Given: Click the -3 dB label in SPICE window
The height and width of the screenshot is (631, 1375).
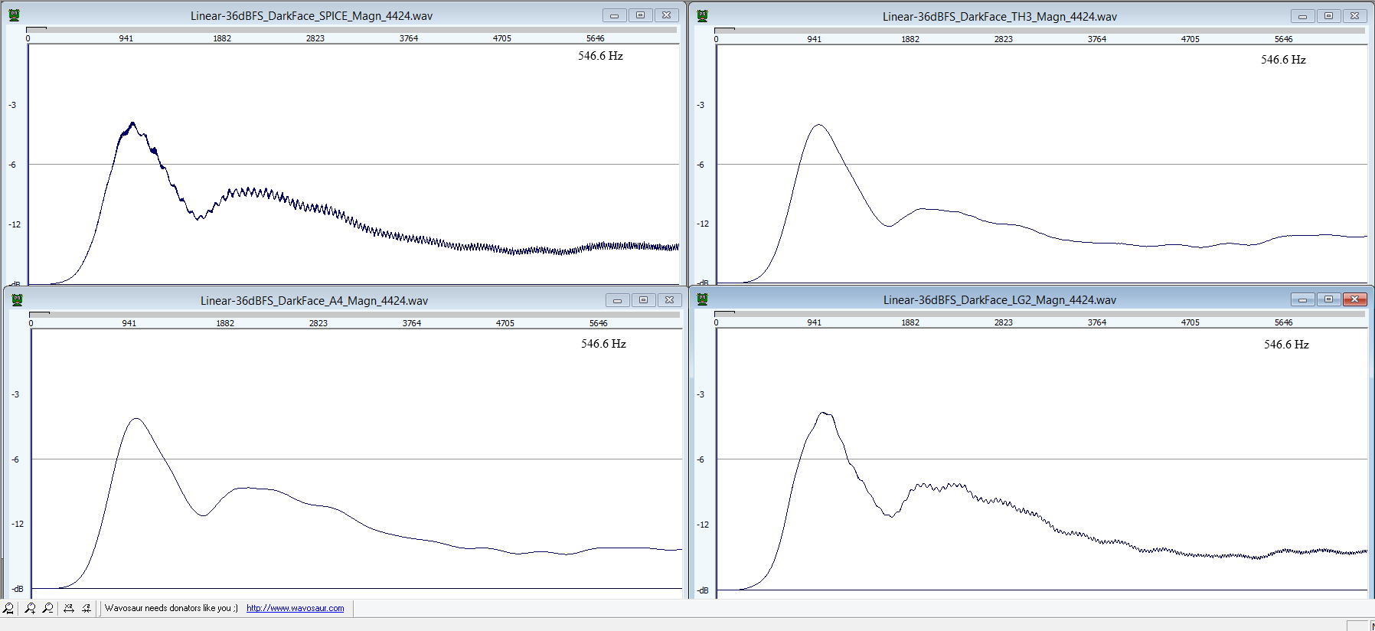Looking at the screenshot, I should point(12,105).
